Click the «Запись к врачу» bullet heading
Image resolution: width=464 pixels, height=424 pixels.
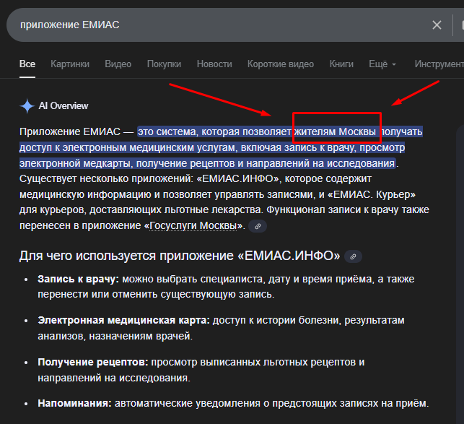78,279
